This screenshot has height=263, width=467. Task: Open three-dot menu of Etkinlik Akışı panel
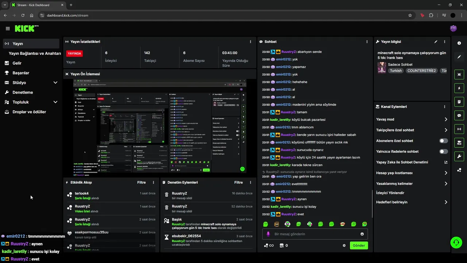tap(153, 182)
